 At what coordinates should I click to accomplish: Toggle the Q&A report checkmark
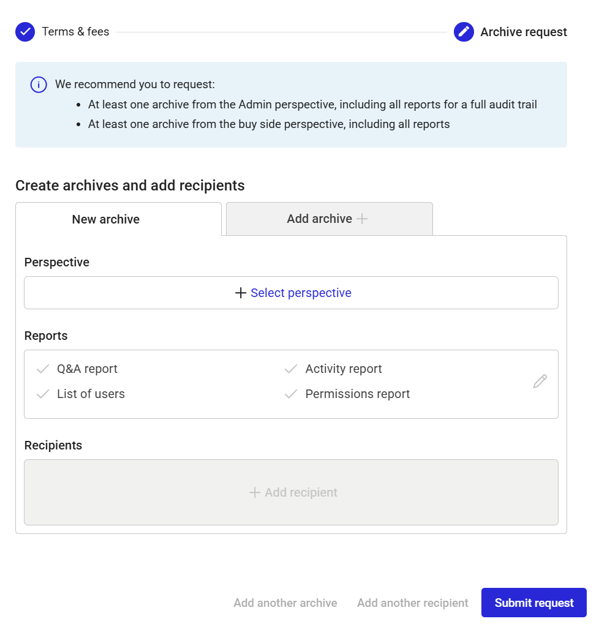tap(43, 369)
